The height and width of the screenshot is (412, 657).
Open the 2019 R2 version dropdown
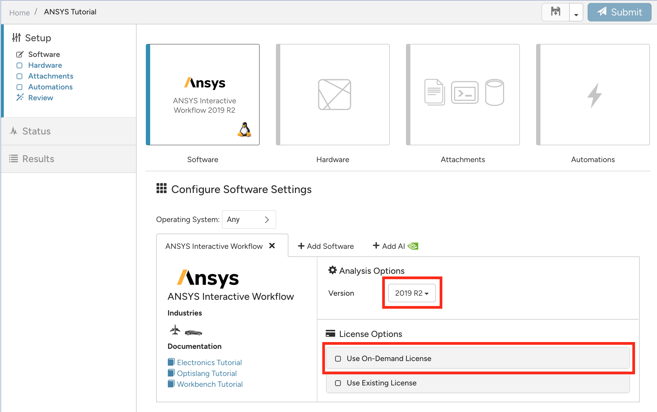coord(412,293)
